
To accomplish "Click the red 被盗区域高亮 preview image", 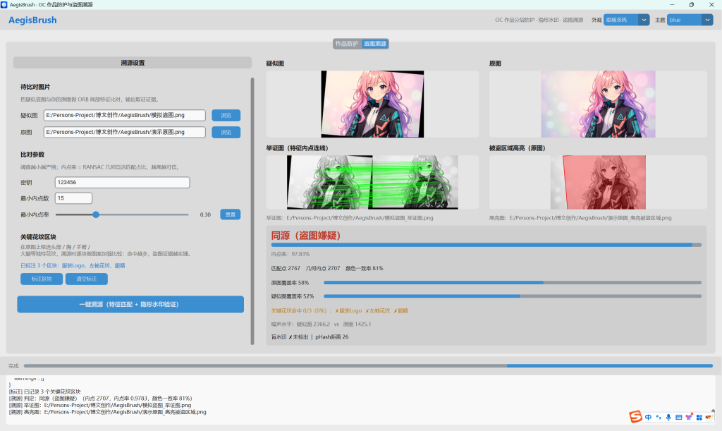I will pyautogui.click(x=598, y=182).
